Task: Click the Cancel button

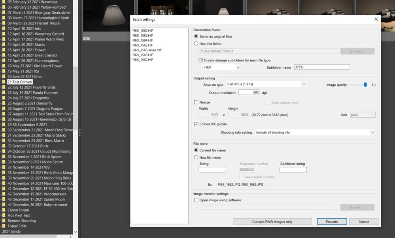Action: click(363, 221)
